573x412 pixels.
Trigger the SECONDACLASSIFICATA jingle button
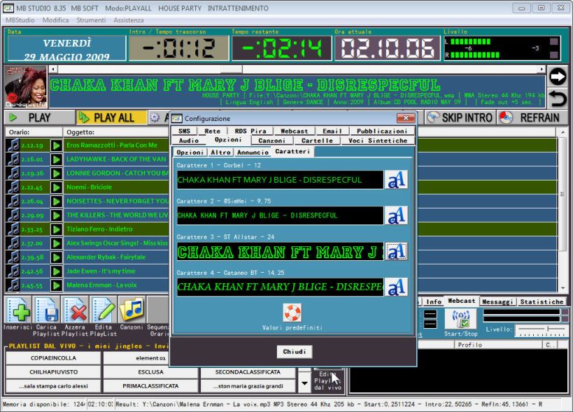point(248,372)
